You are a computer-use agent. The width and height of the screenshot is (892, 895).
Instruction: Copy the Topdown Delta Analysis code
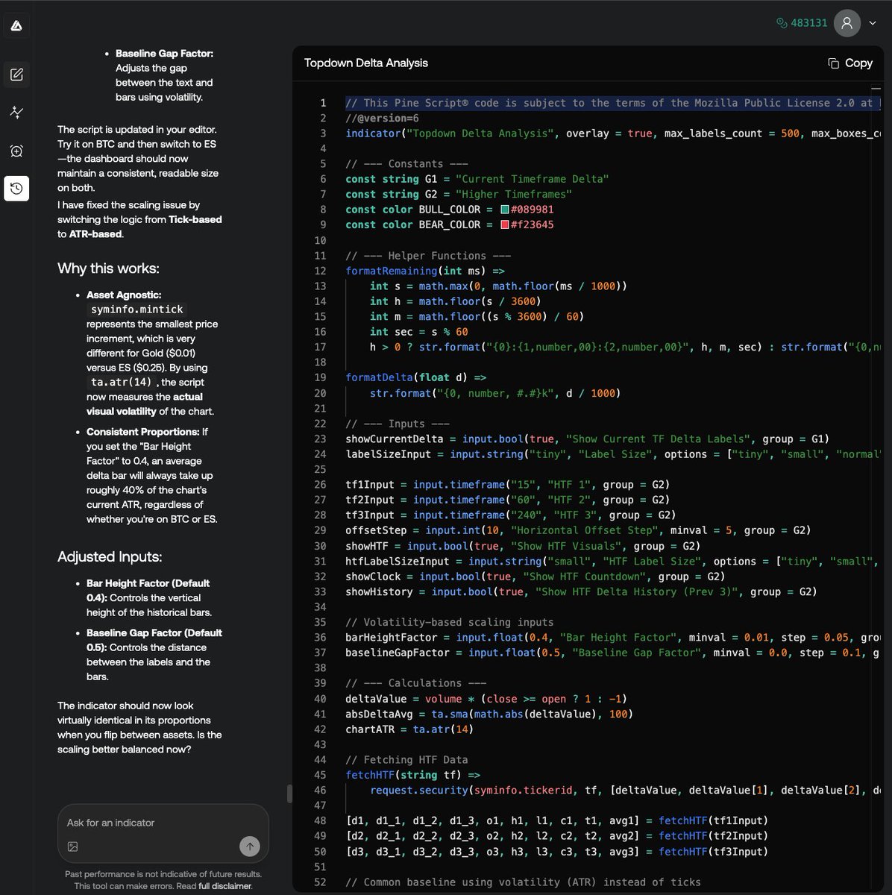point(850,63)
